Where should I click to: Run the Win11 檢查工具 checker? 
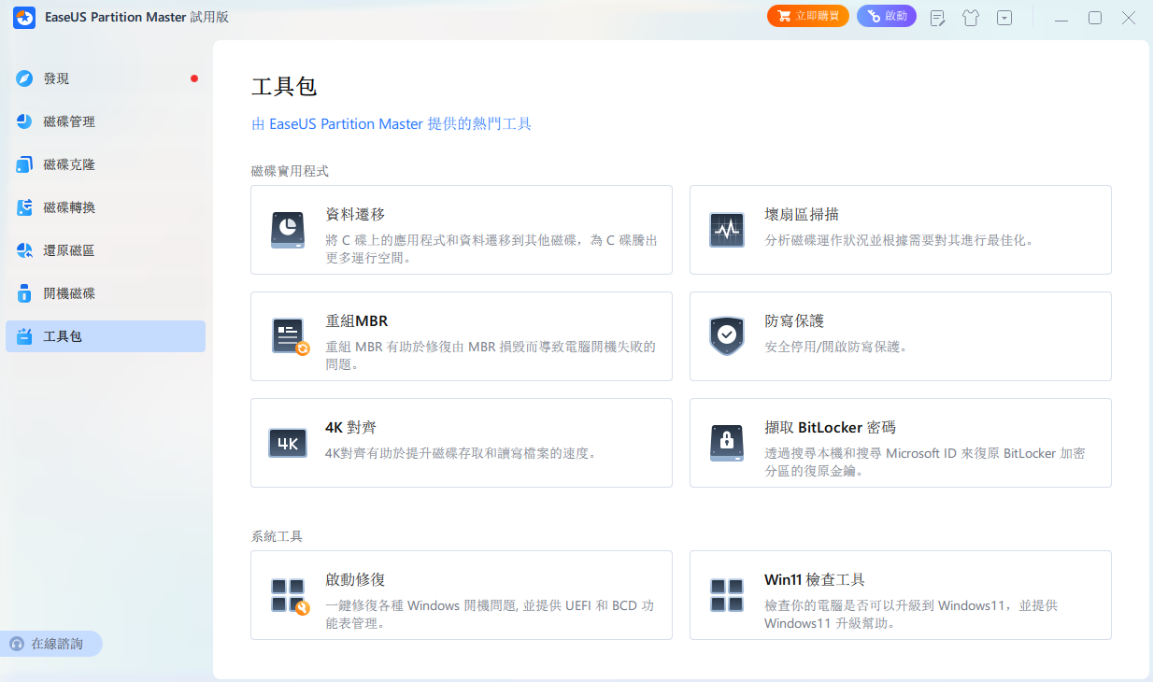(899, 594)
